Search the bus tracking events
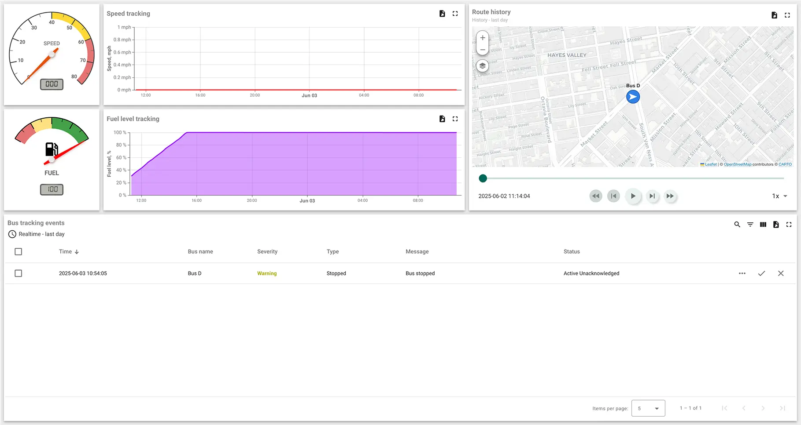The width and height of the screenshot is (801, 425). [737, 225]
